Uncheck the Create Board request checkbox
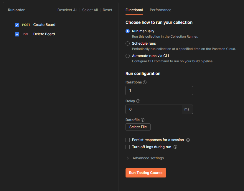 click(17, 25)
